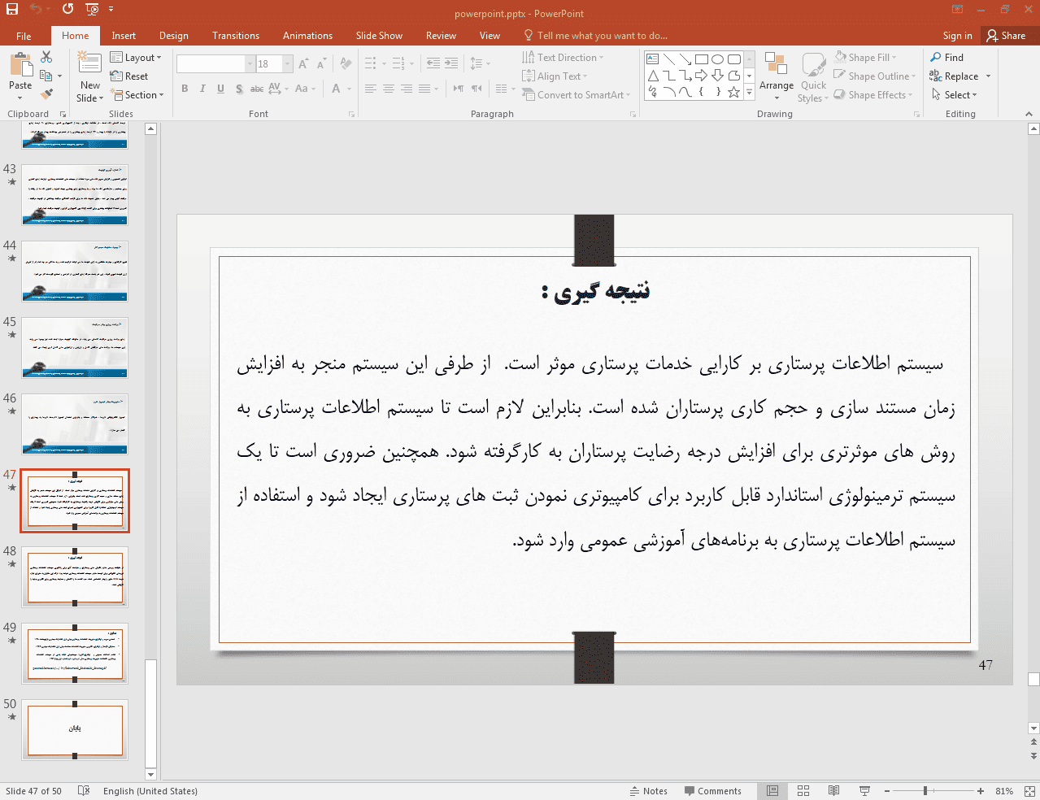Viewport: 1040px width, 800px height.
Task: Clear all formatting icon
Action: [x=346, y=63]
